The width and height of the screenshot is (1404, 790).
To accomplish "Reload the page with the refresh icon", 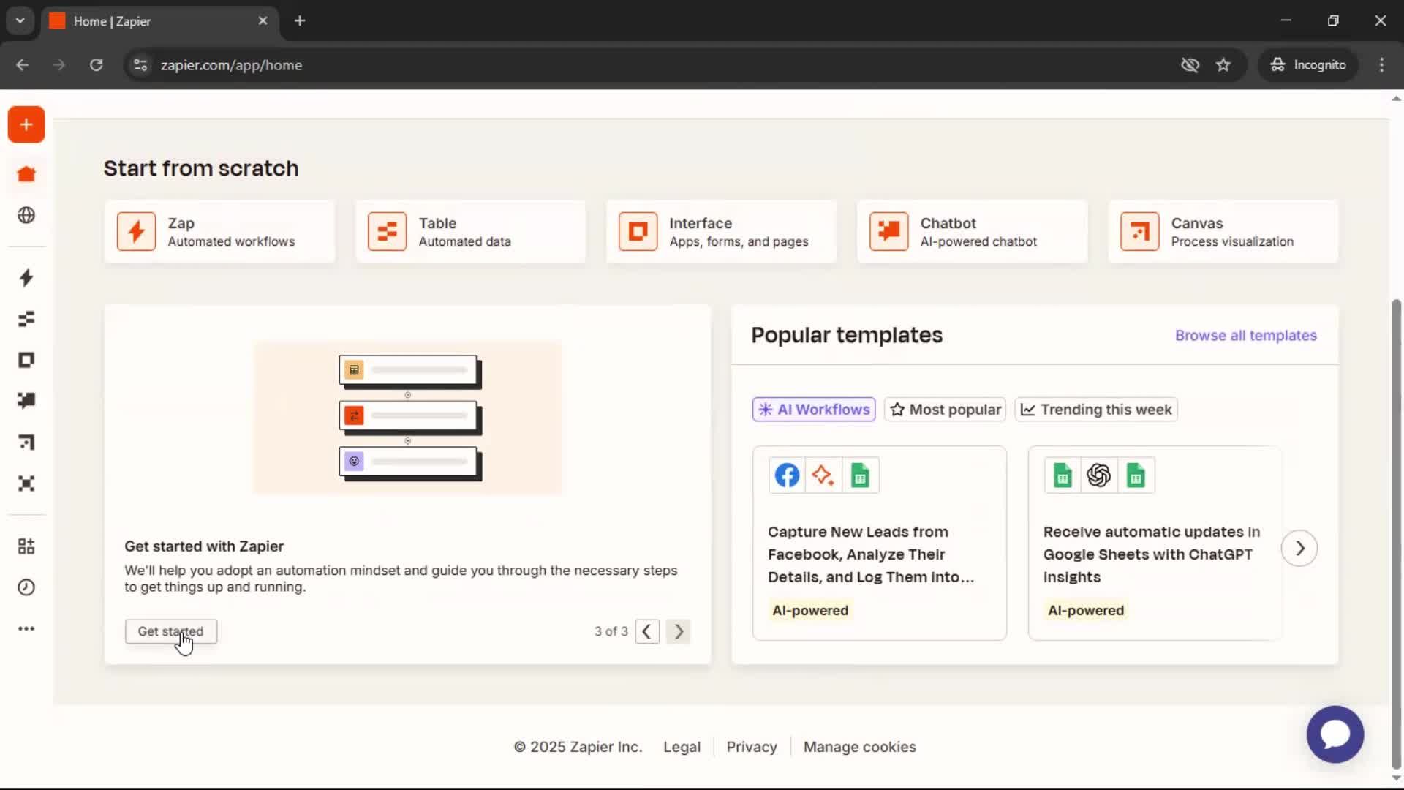I will tap(96, 64).
